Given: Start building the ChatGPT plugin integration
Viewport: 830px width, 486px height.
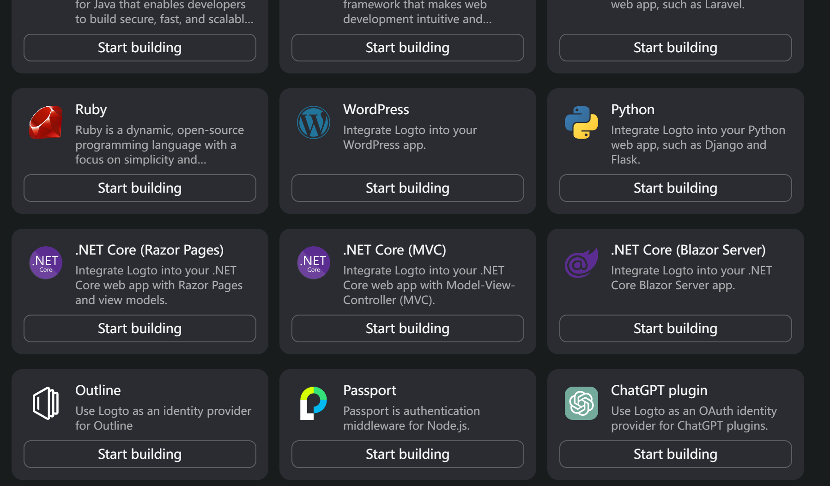Looking at the screenshot, I should click(676, 454).
